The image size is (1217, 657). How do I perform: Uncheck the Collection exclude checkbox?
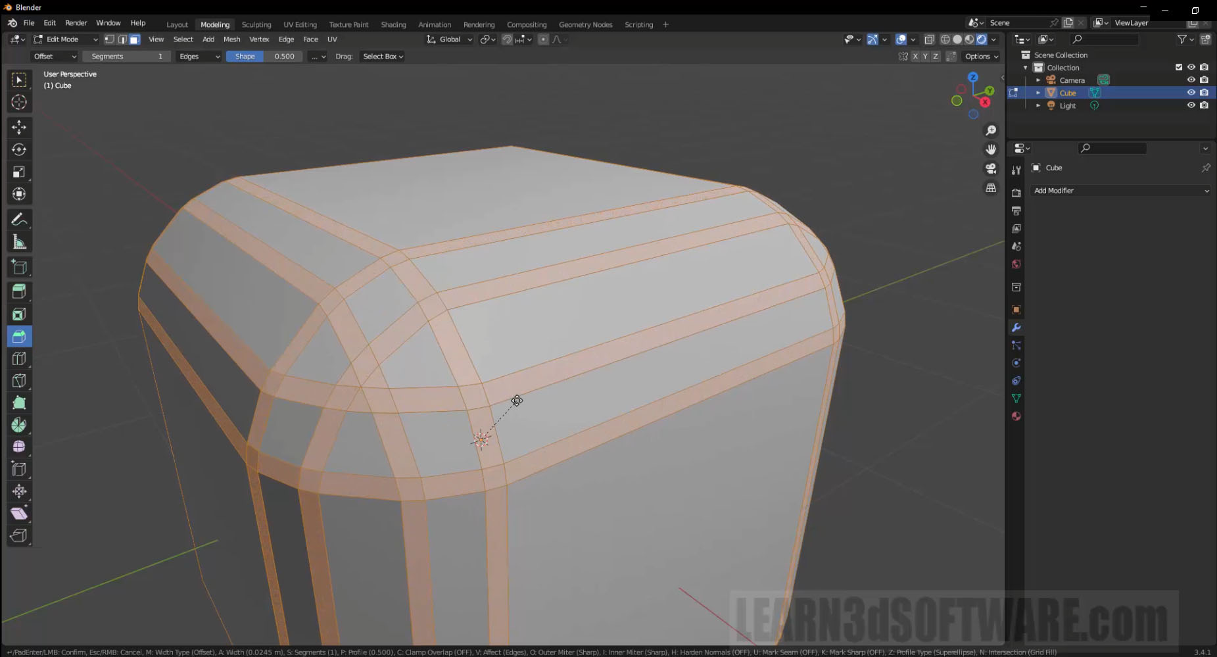pyautogui.click(x=1179, y=67)
